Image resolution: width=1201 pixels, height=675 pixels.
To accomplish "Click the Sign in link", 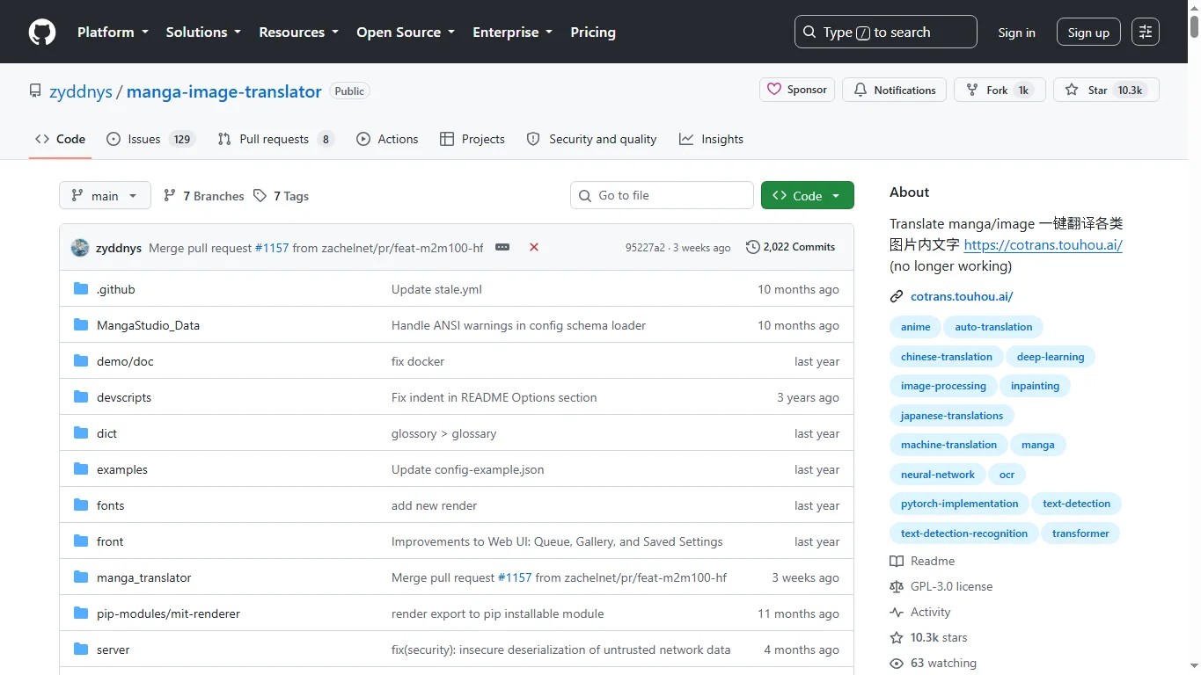I will pyautogui.click(x=1016, y=33).
